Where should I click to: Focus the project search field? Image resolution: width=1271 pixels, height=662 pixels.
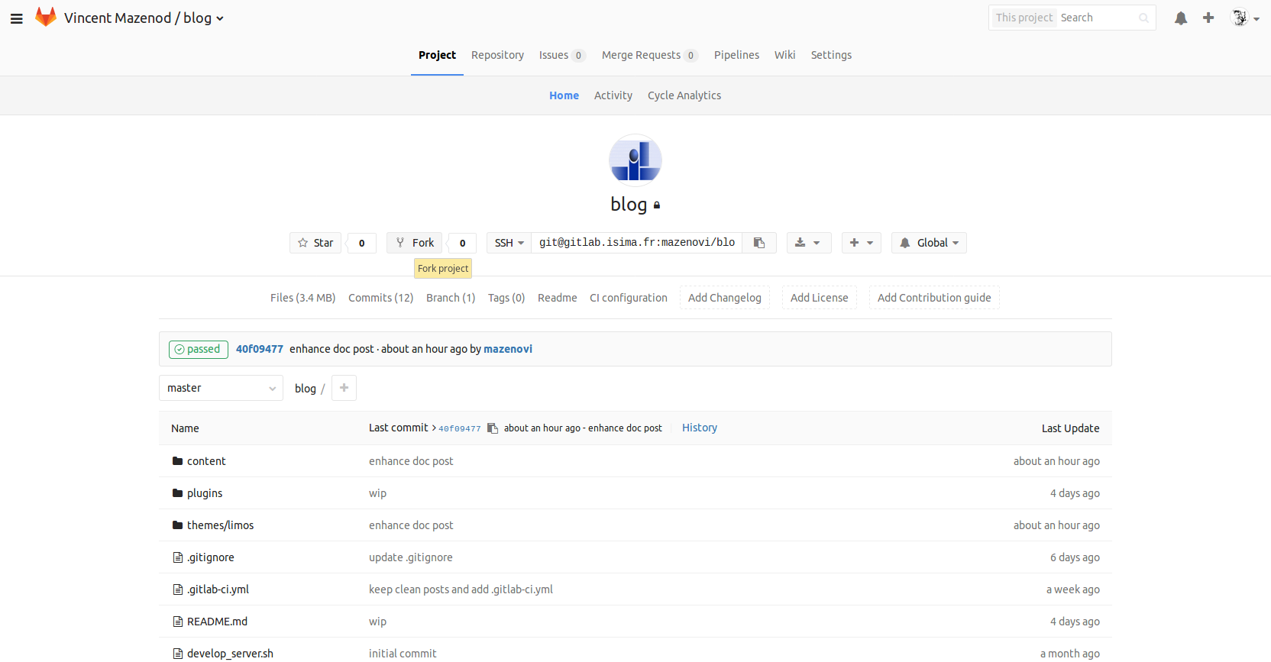[x=1097, y=18]
